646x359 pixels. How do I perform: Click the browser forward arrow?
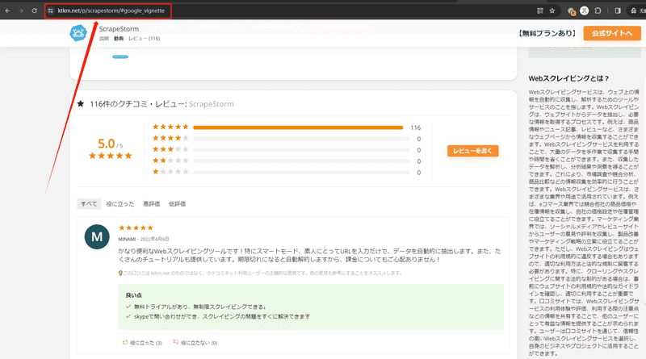(x=21, y=10)
